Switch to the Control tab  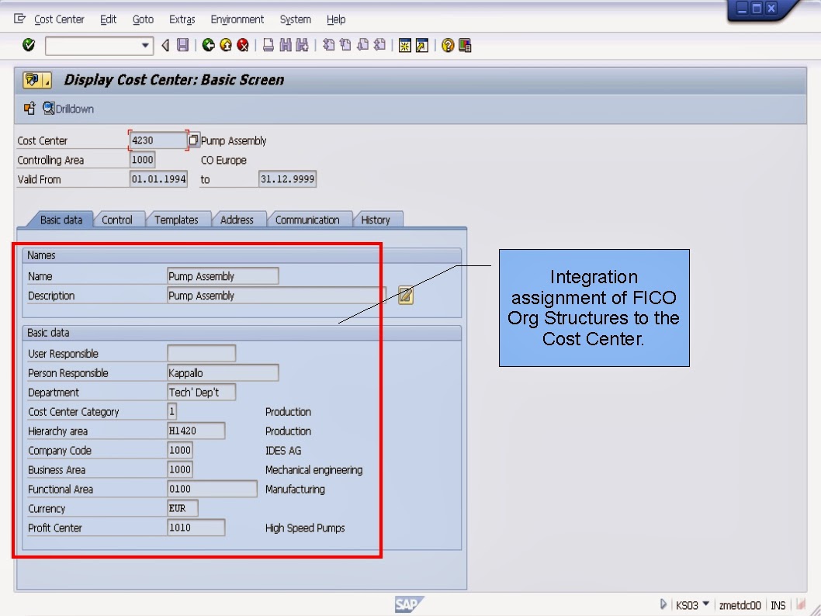pyautogui.click(x=117, y=220)
